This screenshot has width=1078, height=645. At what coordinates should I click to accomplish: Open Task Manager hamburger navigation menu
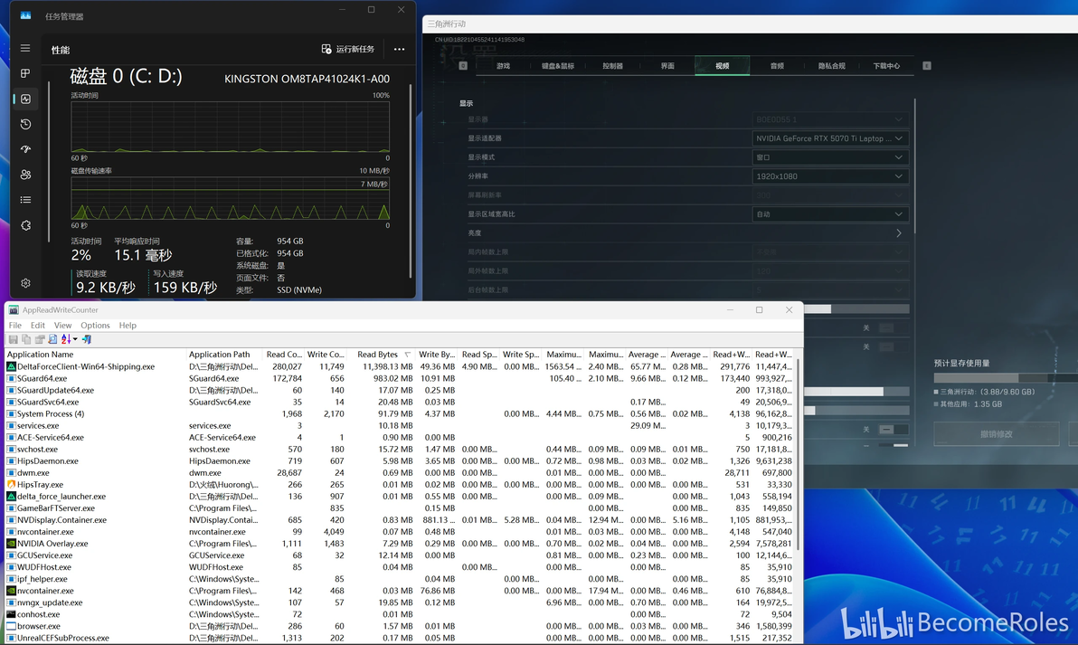[25, 48]
